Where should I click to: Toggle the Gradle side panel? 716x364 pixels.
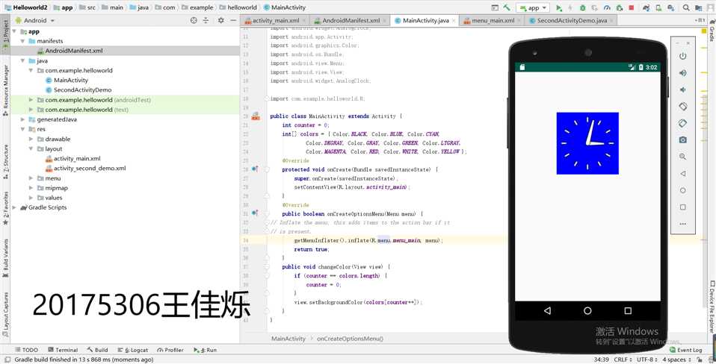pyautogui.click(x=712, y=32)
